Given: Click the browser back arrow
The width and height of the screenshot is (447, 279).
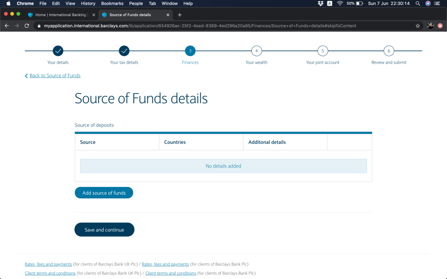Looking at the screenshot, I should point(7,26).
